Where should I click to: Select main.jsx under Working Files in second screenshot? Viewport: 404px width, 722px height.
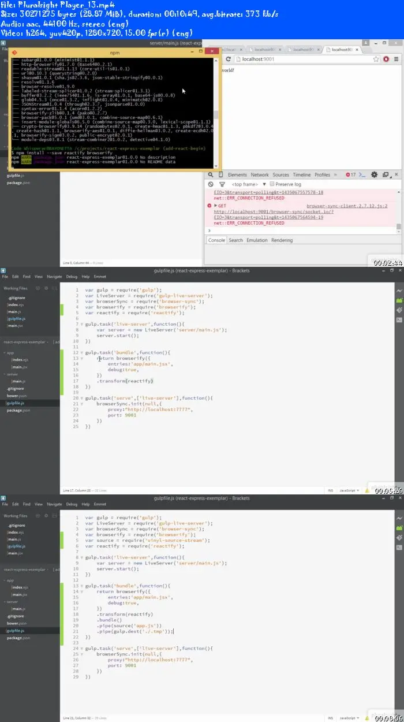coord(14,326)
